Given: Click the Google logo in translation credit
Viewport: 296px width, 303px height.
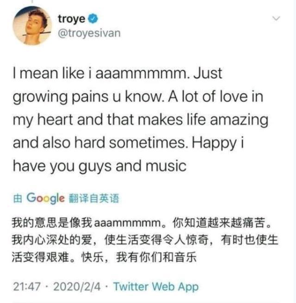Looking at the screenshot, I should click(45, 198).
